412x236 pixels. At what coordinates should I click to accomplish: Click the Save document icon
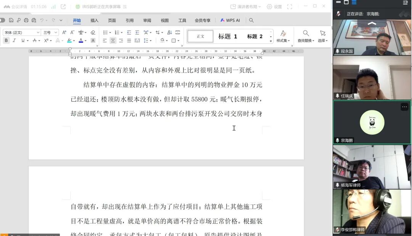(11, 20)
